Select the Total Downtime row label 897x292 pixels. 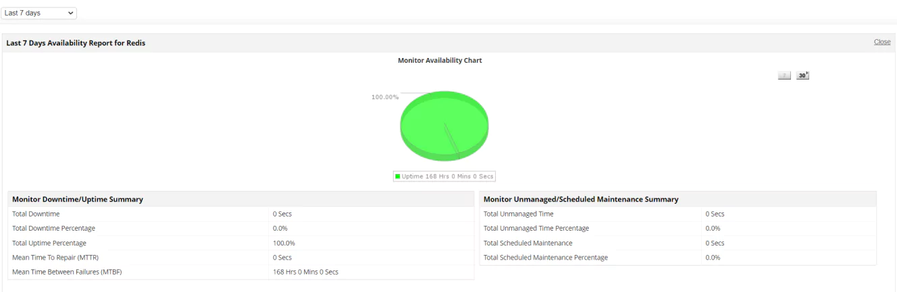click(36, 214)
